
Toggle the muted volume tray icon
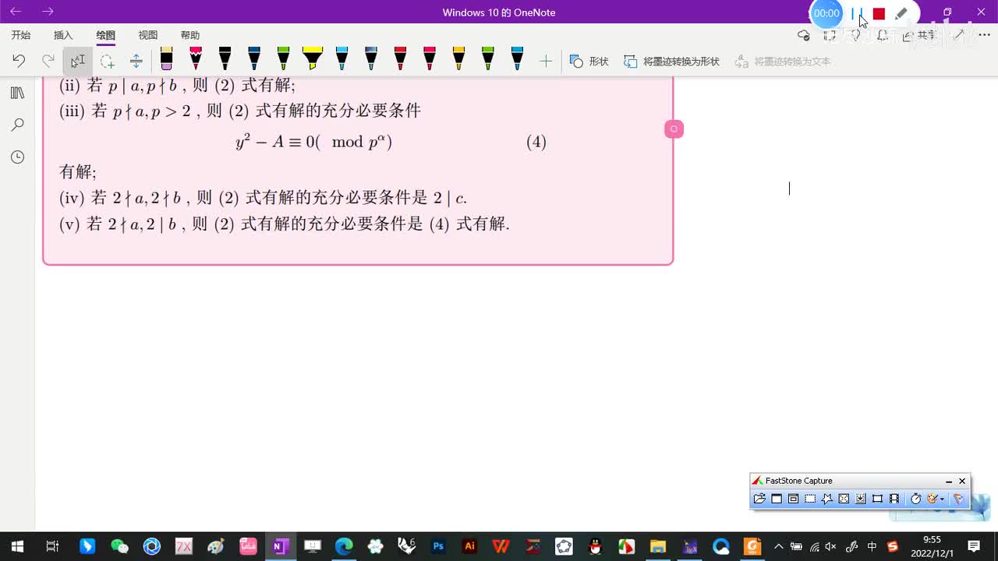click(x=831, y=546)
